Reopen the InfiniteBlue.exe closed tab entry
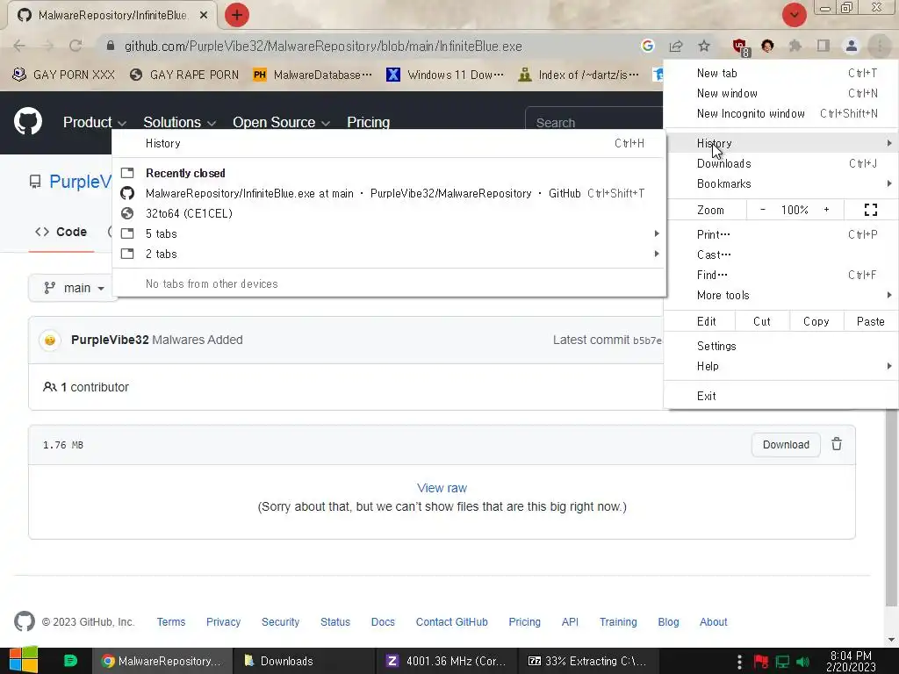The image size is (899, 674). 389,193
